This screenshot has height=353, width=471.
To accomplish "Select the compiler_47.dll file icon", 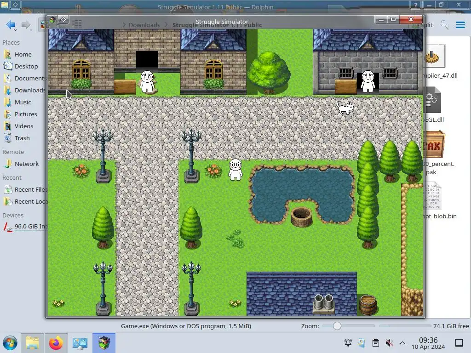I will tap(434, 57).
